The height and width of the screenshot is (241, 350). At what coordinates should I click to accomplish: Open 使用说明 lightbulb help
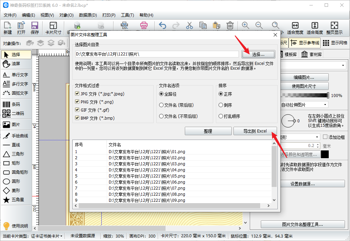click(x=16, y=226)
